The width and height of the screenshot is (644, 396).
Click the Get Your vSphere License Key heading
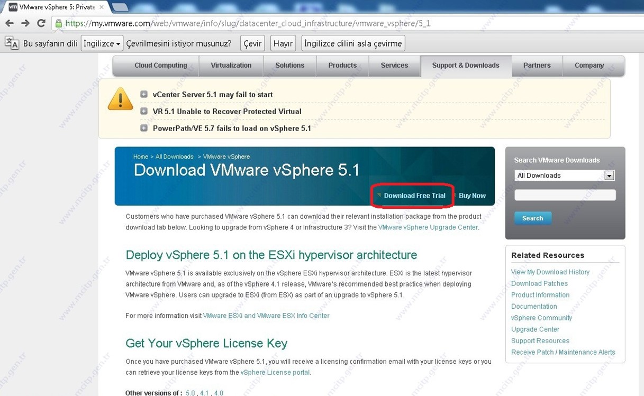coord(206,344)
